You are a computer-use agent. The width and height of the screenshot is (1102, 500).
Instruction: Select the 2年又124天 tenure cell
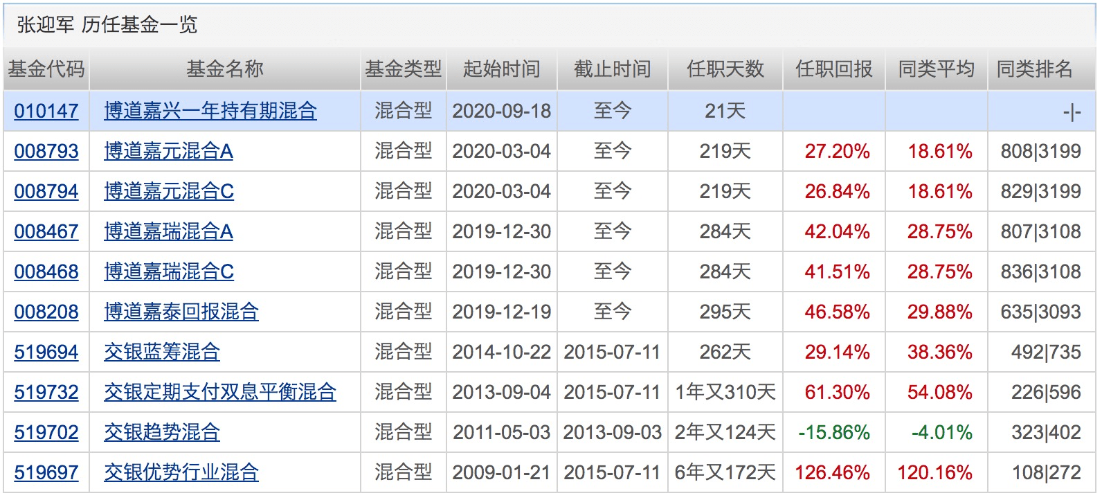725,432
